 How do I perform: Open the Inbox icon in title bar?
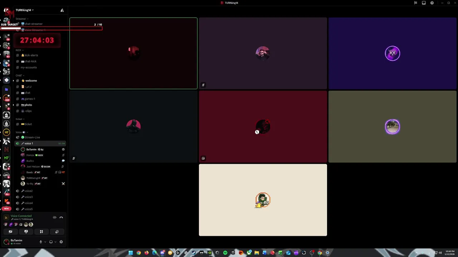click(x=424, y=3)
